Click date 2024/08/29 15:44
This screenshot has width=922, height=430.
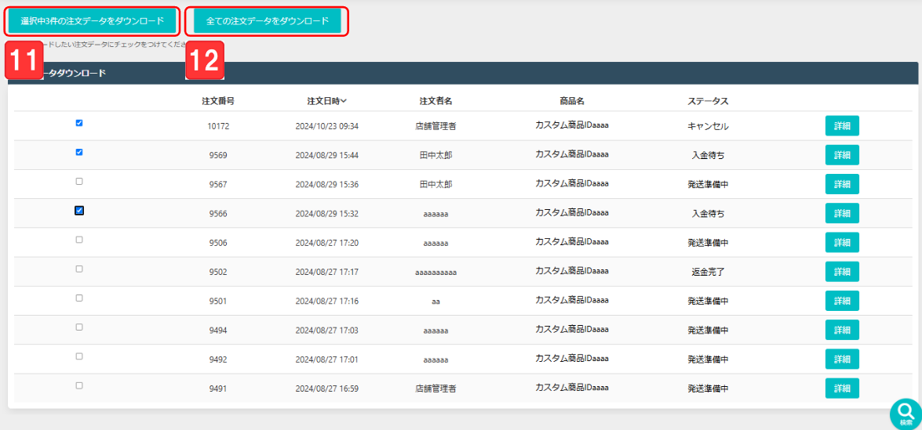[327, 155]
